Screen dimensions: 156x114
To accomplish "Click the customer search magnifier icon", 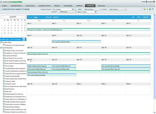I will click(x=76, y=9).
